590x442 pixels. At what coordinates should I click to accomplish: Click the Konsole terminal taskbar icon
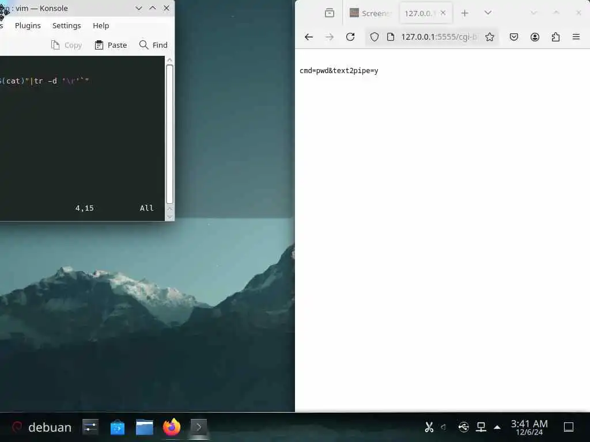tap(199, 428)
